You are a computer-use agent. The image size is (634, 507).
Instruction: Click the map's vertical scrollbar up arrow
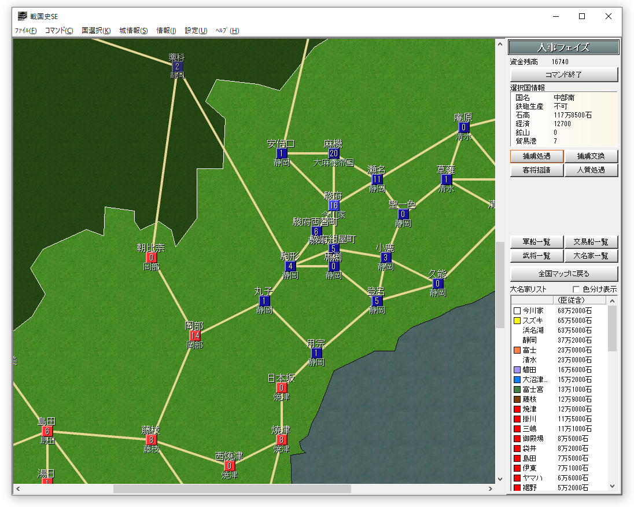pos(500,43)
